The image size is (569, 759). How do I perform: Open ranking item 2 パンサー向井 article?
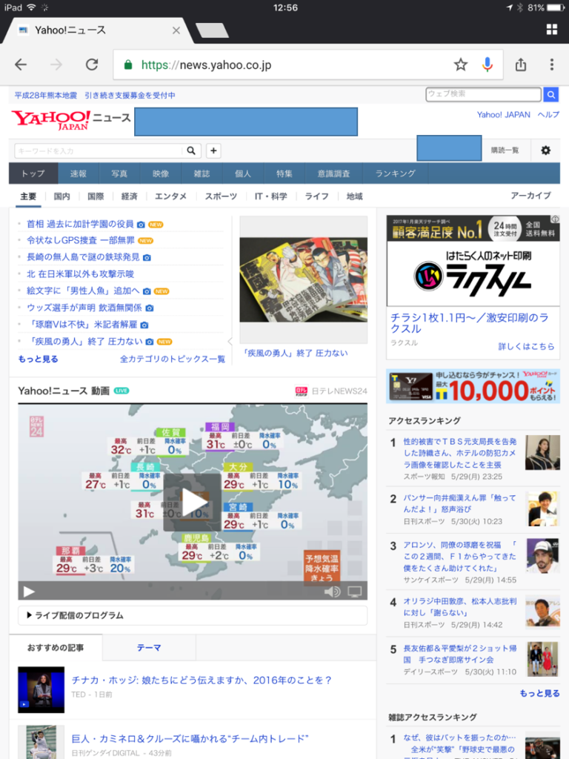coord(459,503)
